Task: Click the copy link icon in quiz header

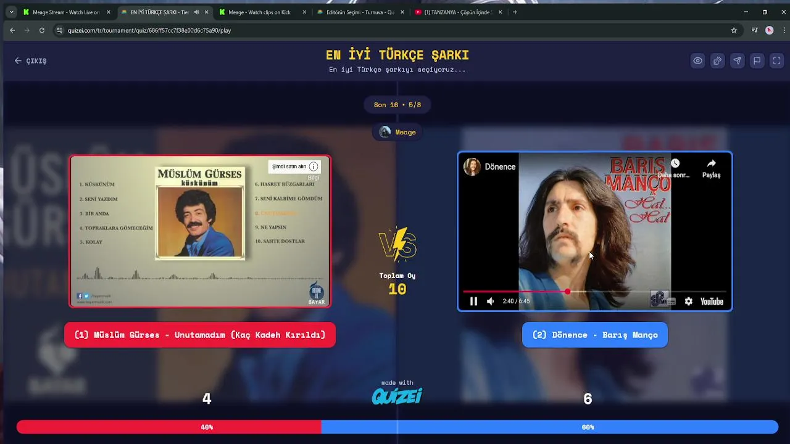Action: tap(717, 60)
